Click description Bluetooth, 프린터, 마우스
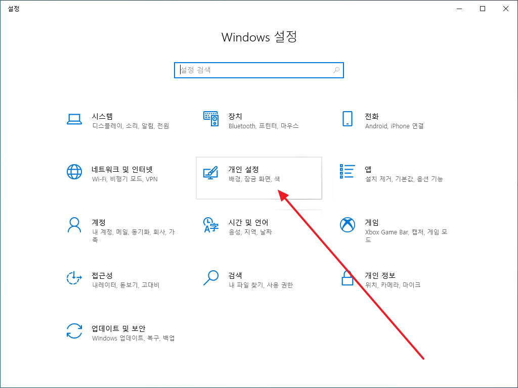The width and height of the screenshot is (518, 388). pyautogui.click(x=263, y=126)
